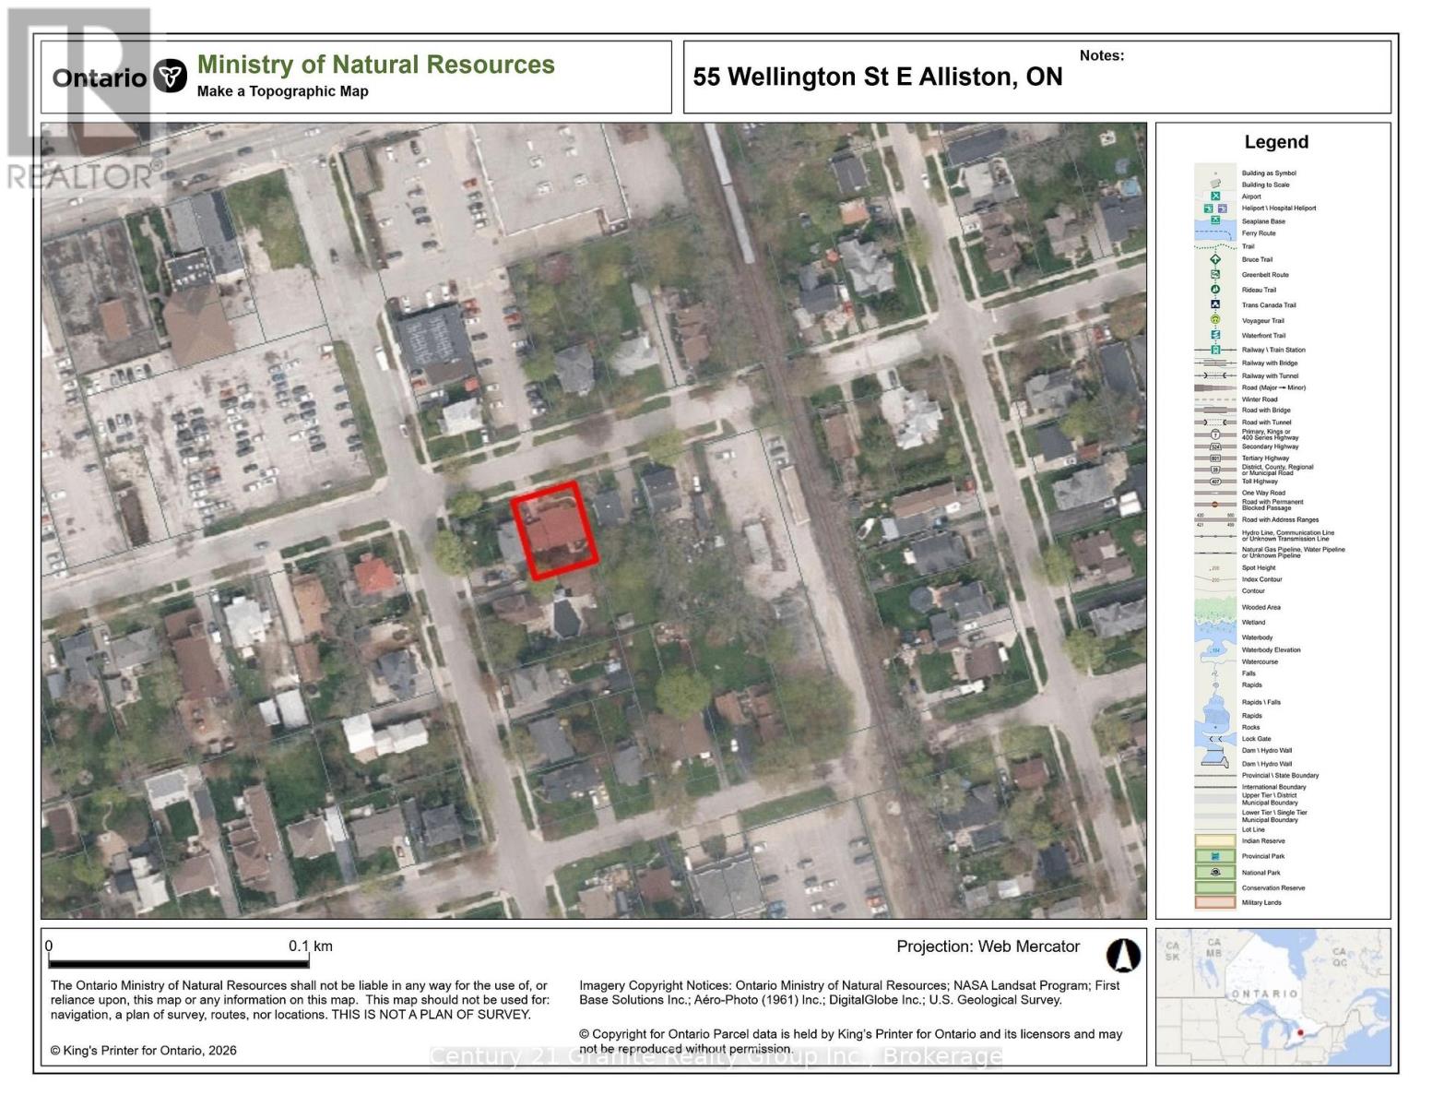
Task: Click the Seaplane Base legend symbol
Action: [1215, 220]
